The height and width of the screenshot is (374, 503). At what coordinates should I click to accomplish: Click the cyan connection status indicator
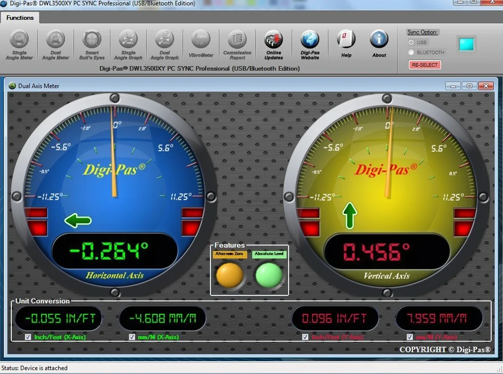coord(466,44)
